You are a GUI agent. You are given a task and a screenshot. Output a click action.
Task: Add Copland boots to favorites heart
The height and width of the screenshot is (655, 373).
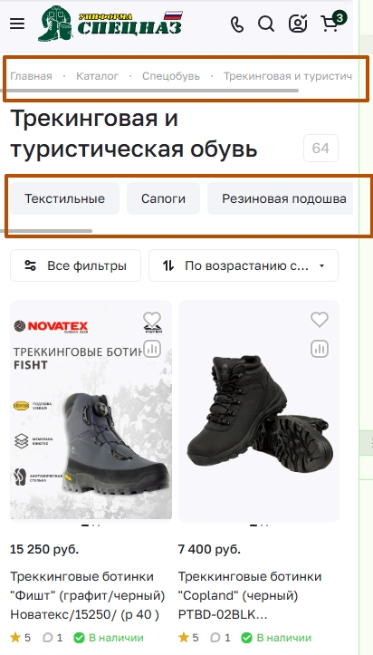tap(320, 320)
